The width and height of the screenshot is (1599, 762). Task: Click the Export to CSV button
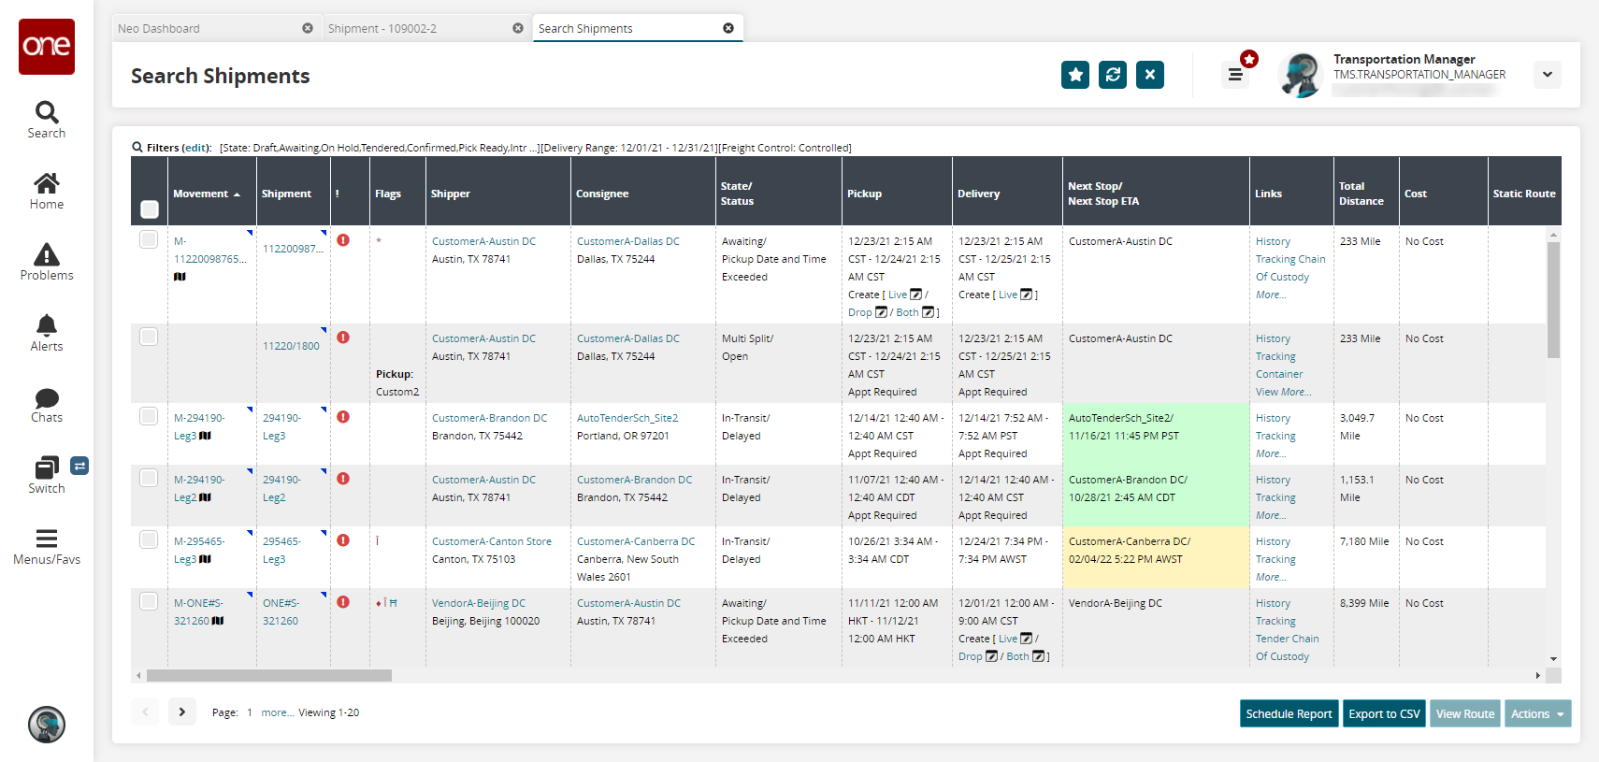click(x=1384, y=713)
